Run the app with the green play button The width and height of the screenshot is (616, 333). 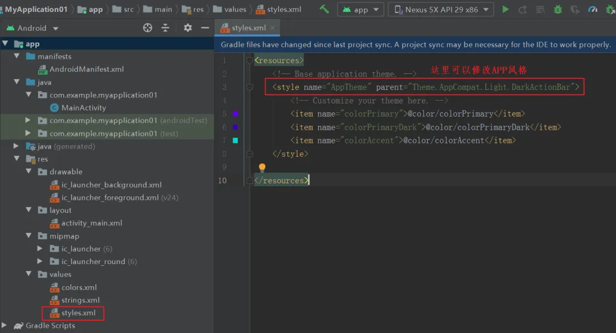[505, 10]
